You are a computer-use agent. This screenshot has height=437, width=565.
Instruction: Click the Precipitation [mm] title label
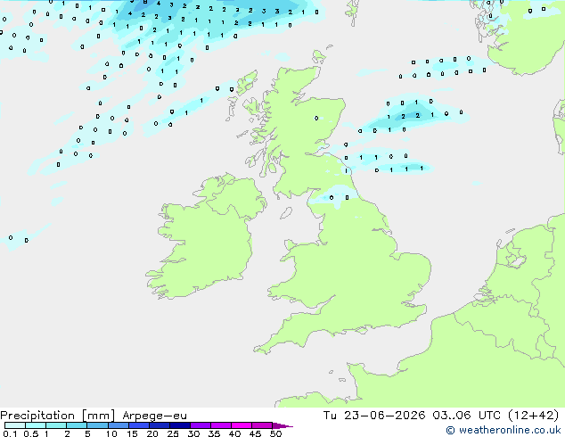point(58,416)
